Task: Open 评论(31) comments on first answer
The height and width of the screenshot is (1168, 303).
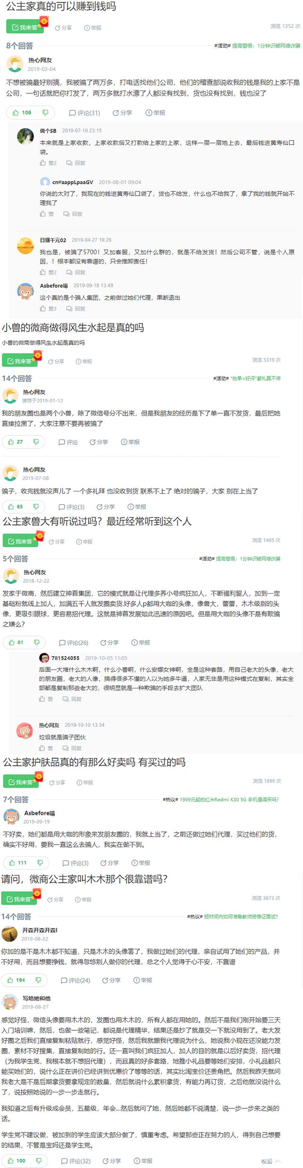Action: tap(85, 113)
